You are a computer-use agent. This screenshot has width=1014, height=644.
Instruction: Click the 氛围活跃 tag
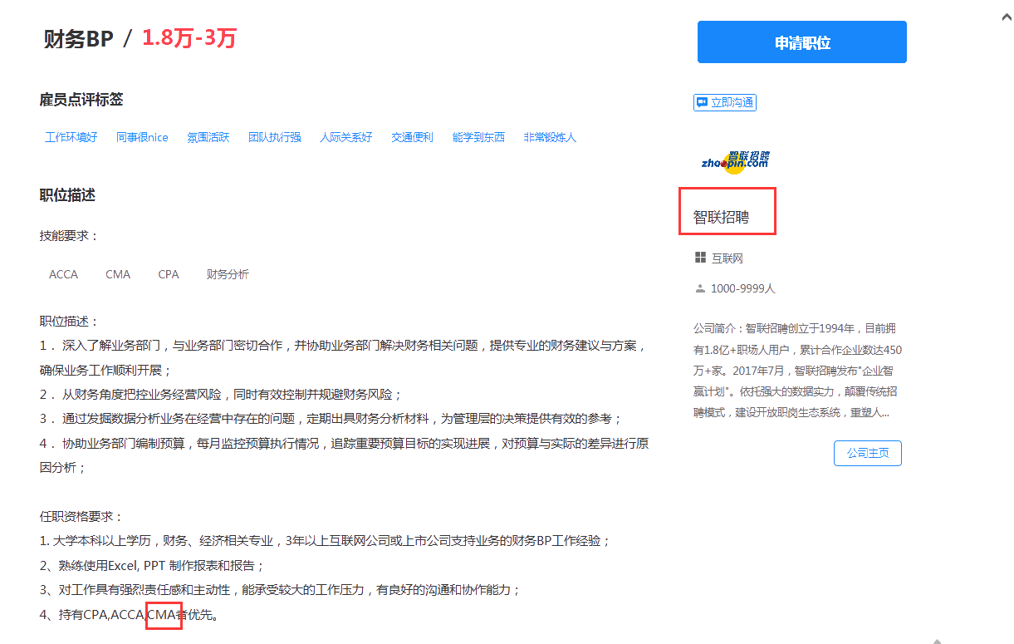(208, 137)
